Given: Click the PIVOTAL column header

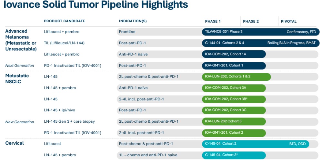Looking at the screenshot, I should pos(288,21).
